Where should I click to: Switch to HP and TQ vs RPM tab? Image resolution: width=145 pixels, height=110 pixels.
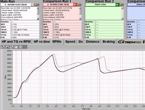(x=16, y=42)
